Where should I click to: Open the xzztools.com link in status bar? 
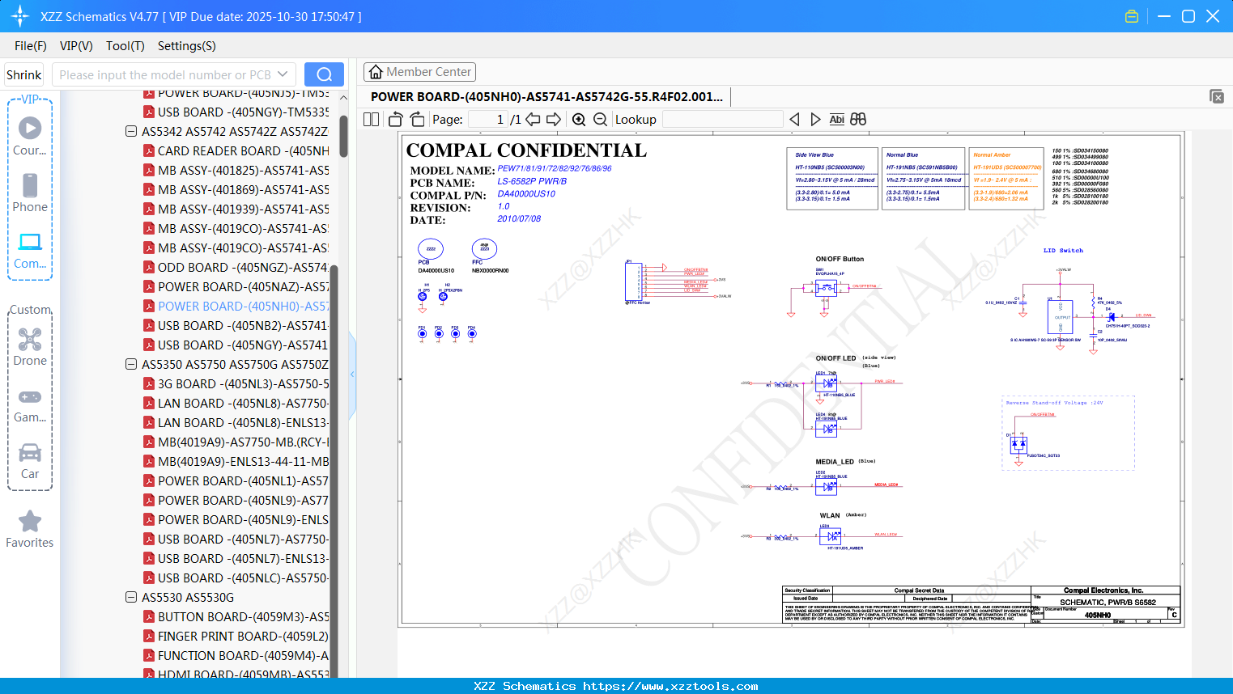(670, 686)
